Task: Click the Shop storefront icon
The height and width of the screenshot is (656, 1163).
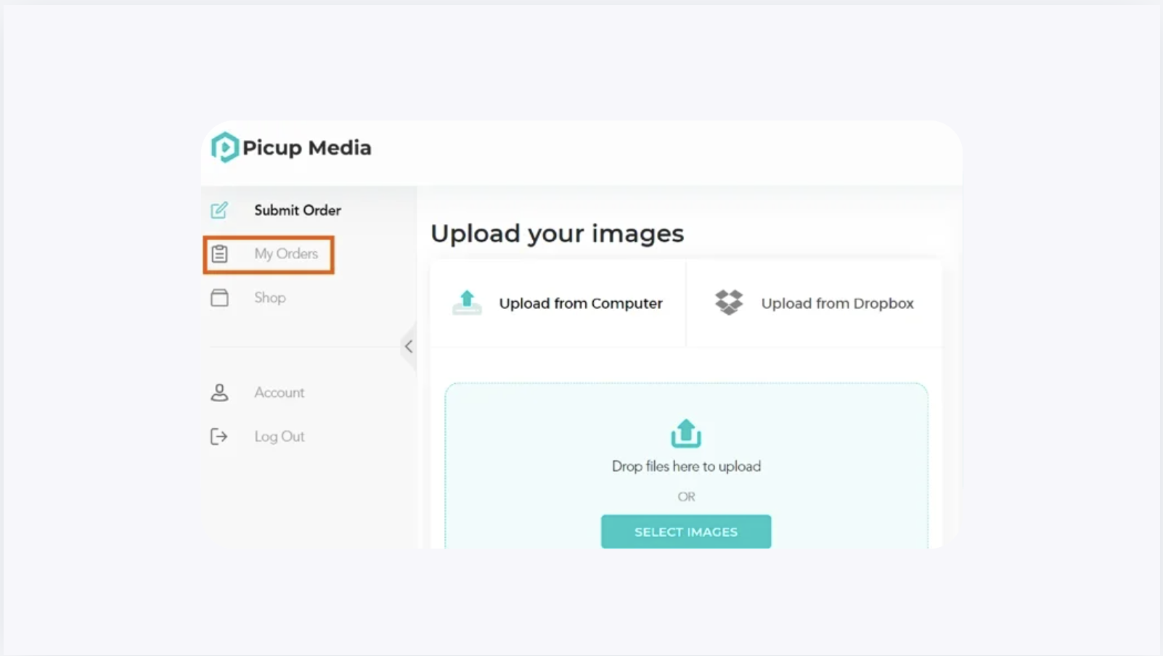Action: click(x=219, y=298)
